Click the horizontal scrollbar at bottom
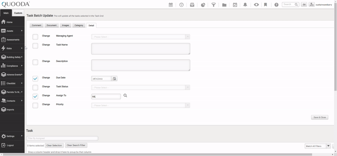 click(157, 154)
